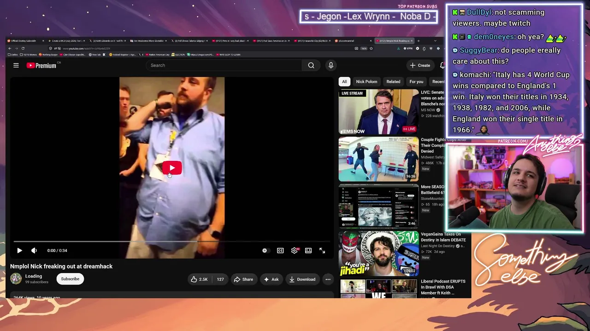Click the video title Nmplol Nick text

coord(61,266)
